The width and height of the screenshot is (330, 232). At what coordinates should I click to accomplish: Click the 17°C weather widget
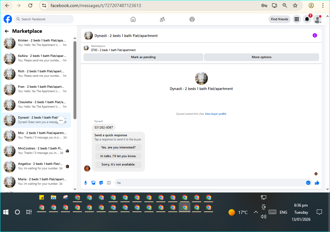tap(238, 212)
